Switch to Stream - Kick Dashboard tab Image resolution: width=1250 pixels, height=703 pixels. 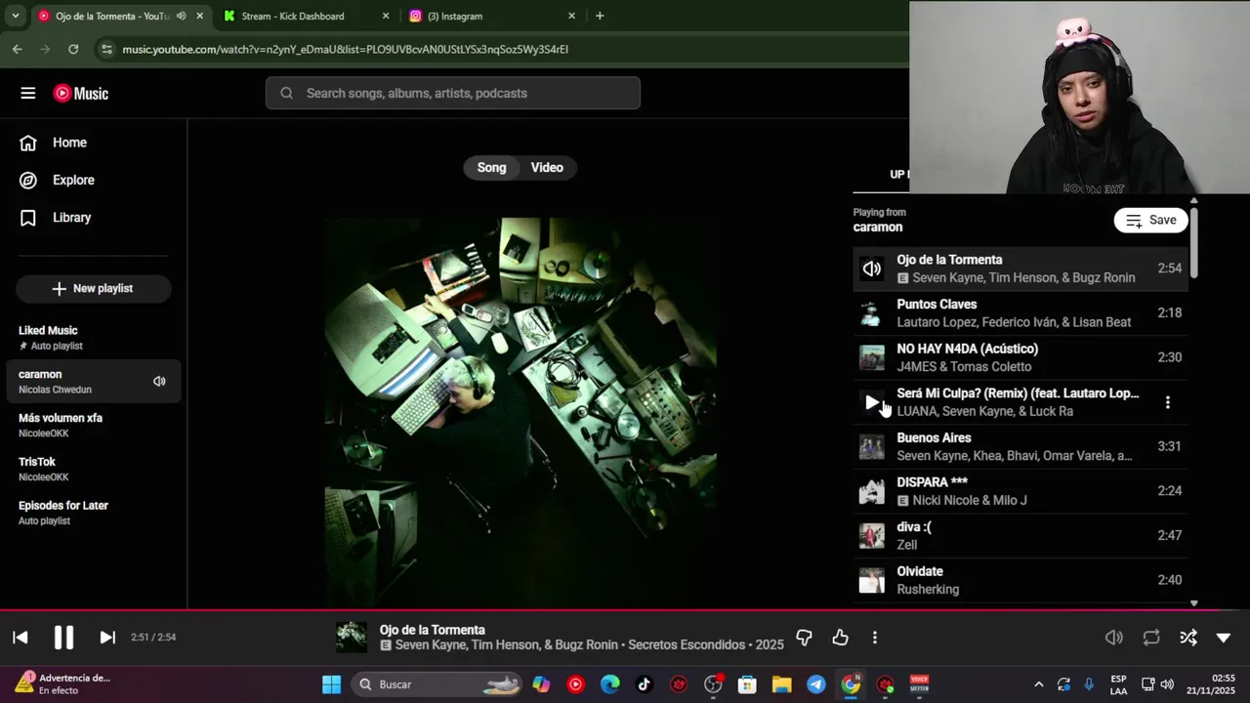click(305, 16)
